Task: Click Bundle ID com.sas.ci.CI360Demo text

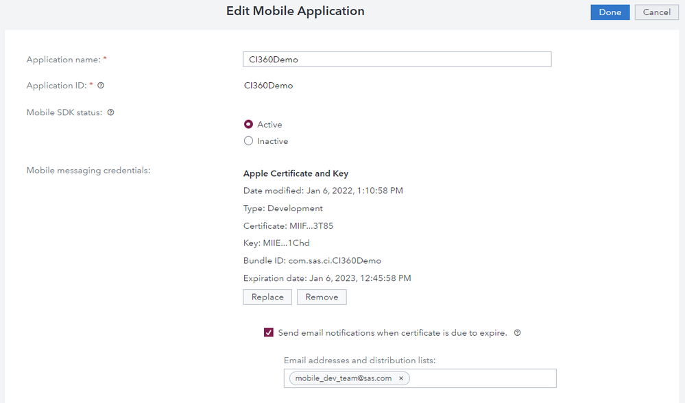Action: point(312,260)
